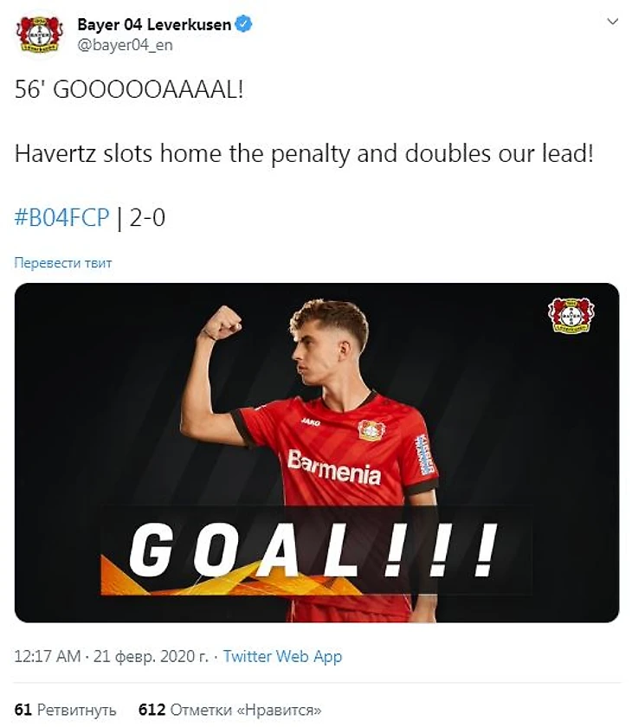632x727 pixels.
Task: Click the club crest in the image corner
Action: click(x=571, y=315)
